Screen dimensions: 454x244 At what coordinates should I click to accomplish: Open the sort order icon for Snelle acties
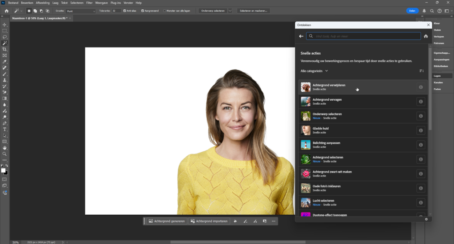tap(421, 71)
